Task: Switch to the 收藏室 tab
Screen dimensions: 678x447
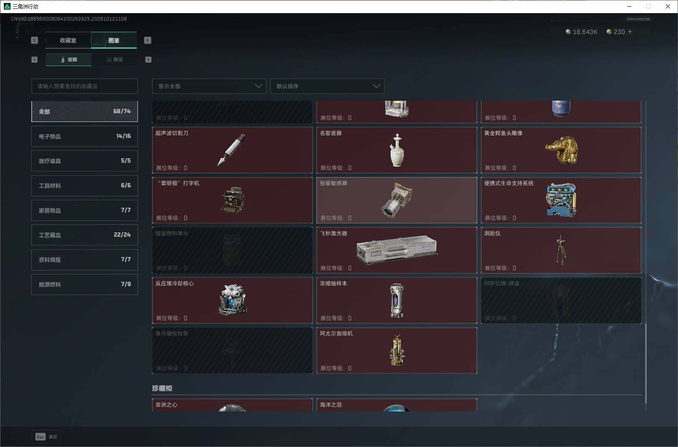Action: pos(68,40)
